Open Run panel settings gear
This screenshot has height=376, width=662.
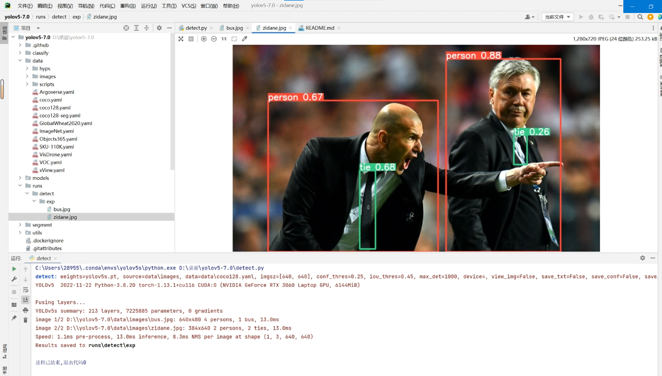pos(643,258)
